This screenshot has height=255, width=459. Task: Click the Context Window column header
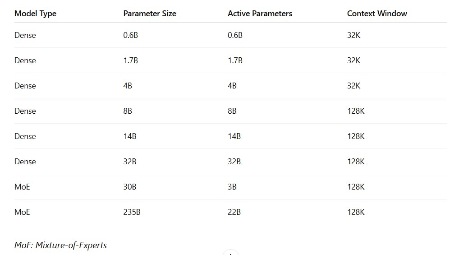point(377,14)
